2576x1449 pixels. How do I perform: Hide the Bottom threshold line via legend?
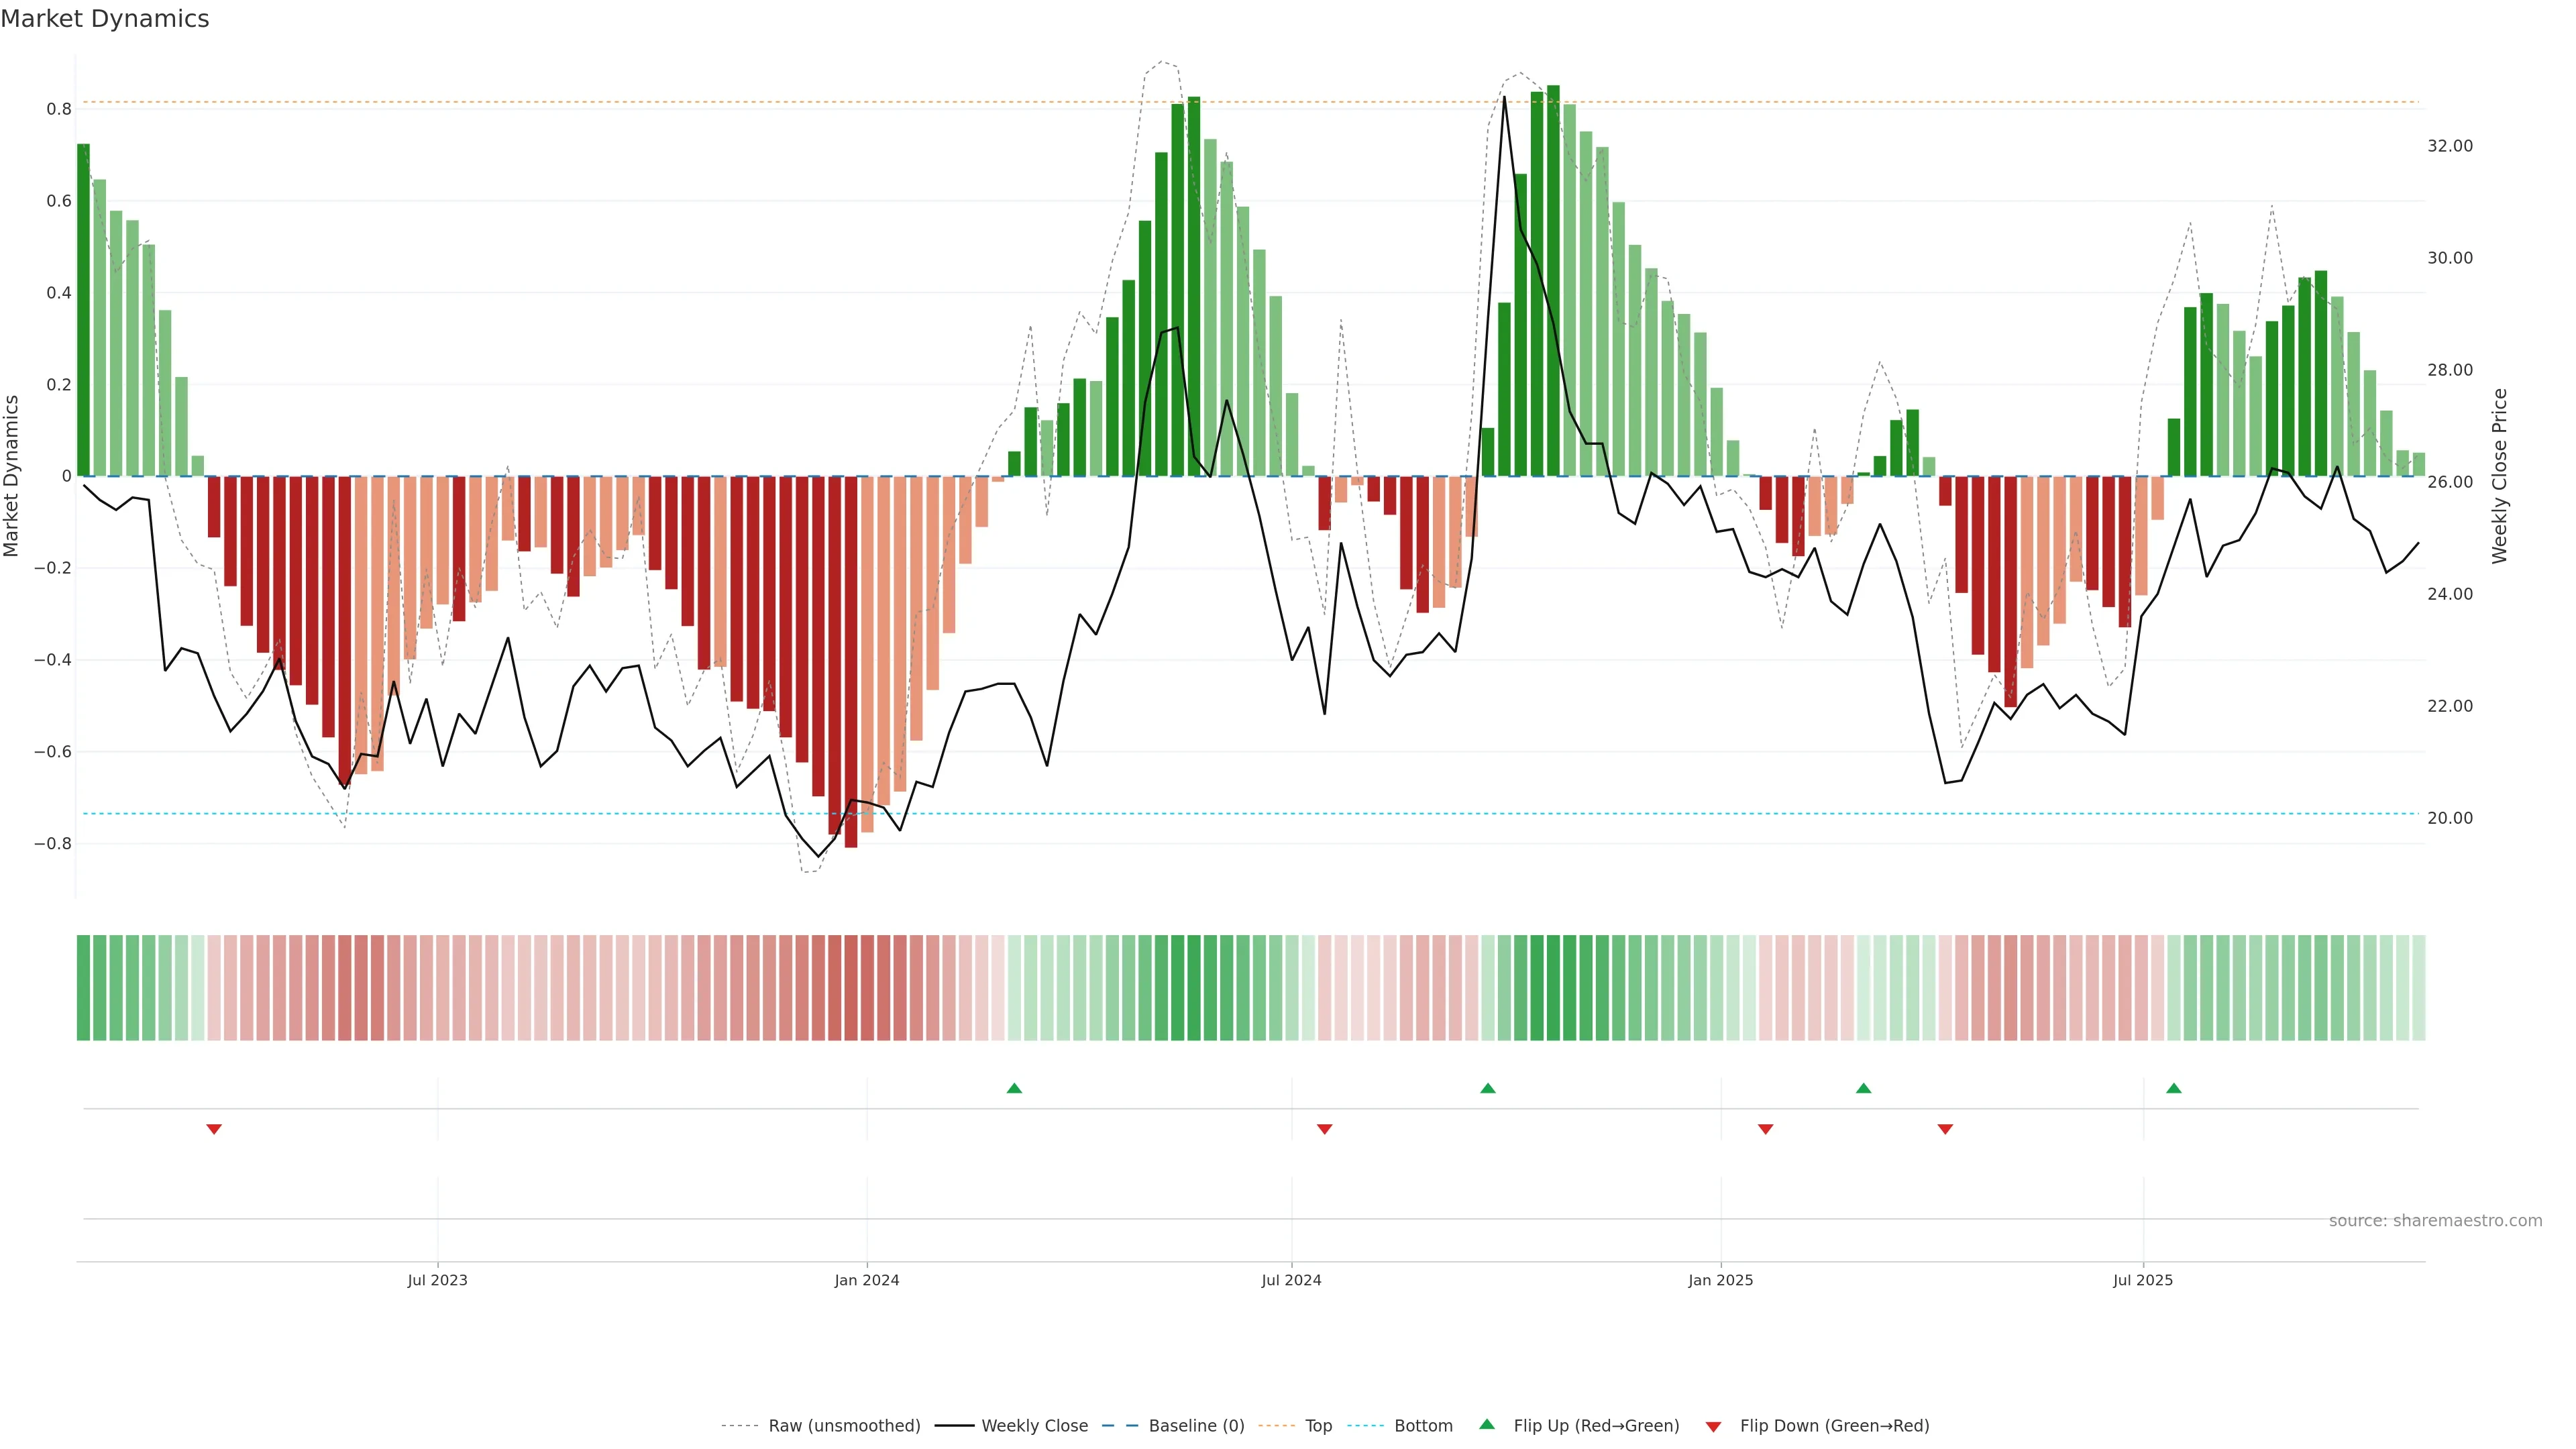1423,1426
